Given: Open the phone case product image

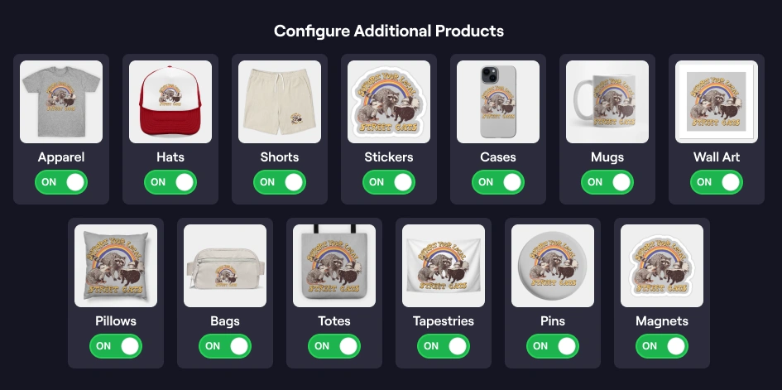Looking at the screenshot, I should coord(497,102).
